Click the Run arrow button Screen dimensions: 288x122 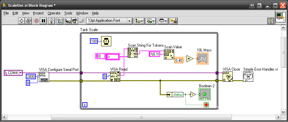(x=21, y=21)
